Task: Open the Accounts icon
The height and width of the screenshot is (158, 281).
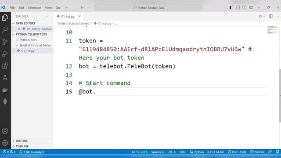Action: (5, 131)
